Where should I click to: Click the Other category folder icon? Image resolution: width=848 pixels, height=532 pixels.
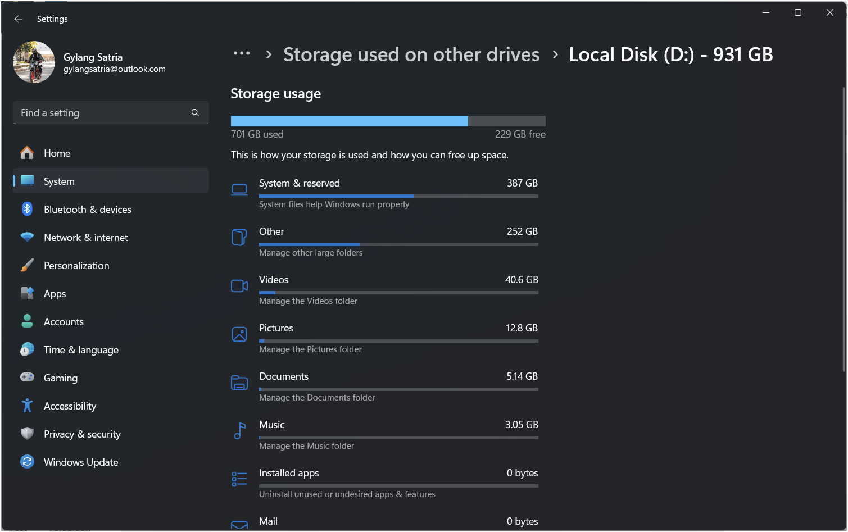(x=239, y=237)
